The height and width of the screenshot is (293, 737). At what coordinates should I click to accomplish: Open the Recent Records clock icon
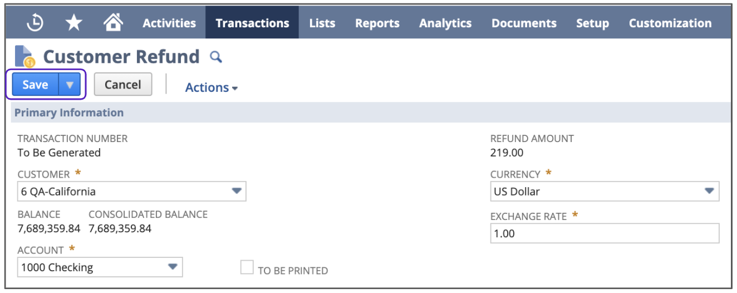[x=35, y=23]
